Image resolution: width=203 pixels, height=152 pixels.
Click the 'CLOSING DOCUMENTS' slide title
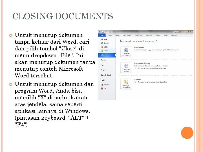(x=63, y=16)
